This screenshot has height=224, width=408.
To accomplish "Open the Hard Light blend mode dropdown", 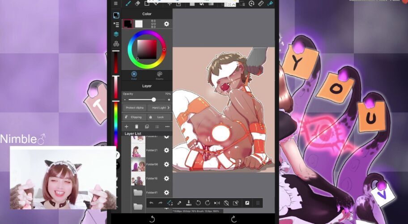I will click(x=160, y=108).
